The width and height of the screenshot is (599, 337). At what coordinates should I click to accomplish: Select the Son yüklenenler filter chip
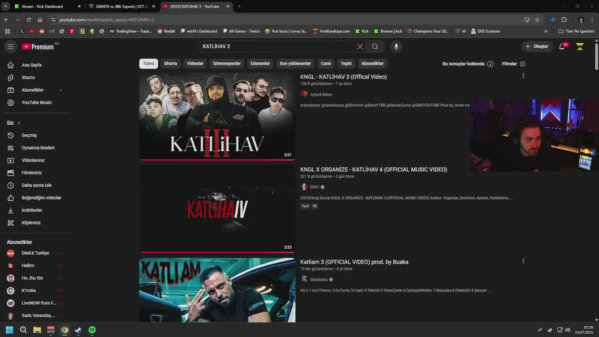point(295,64)
